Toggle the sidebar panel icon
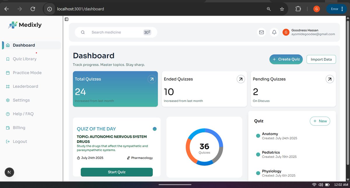 [x=66, y=19]
